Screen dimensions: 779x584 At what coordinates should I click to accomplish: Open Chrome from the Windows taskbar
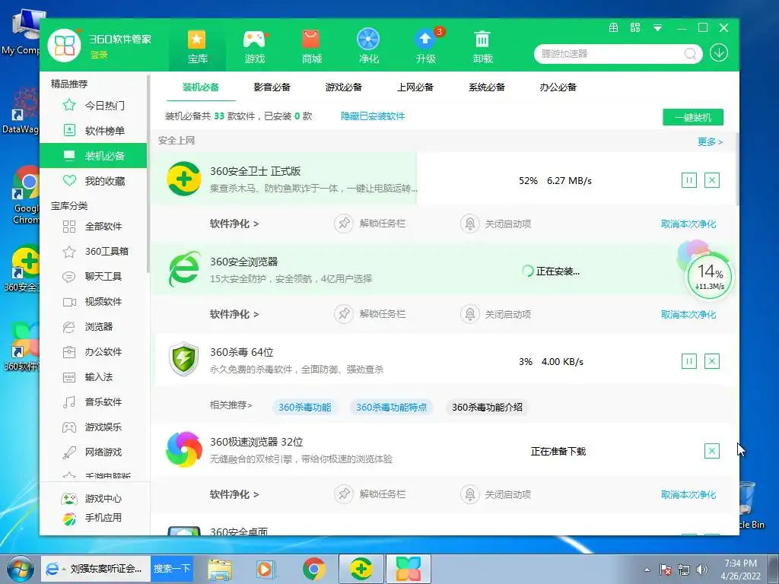click(x=313, y=569)
